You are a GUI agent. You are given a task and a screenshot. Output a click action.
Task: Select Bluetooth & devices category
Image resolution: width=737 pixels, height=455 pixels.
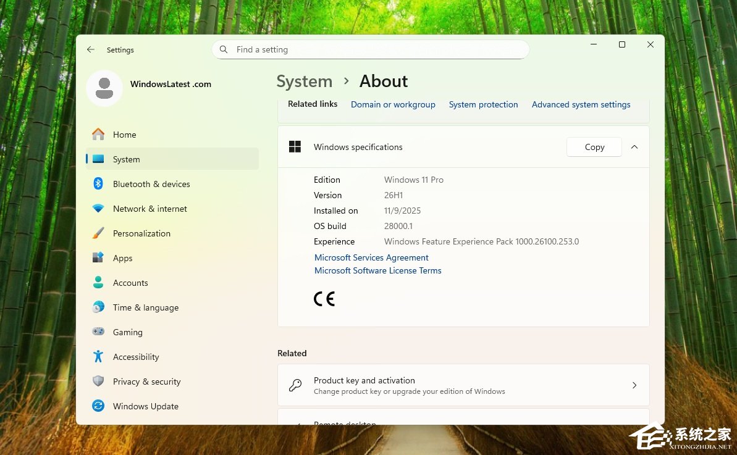click(172, 183)
